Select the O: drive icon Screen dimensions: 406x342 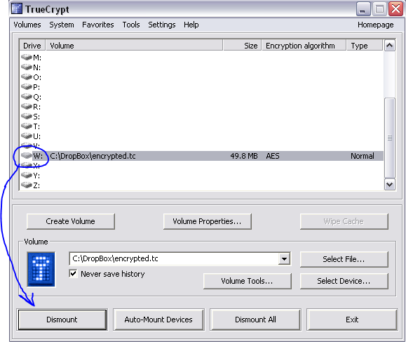(27, 77)
